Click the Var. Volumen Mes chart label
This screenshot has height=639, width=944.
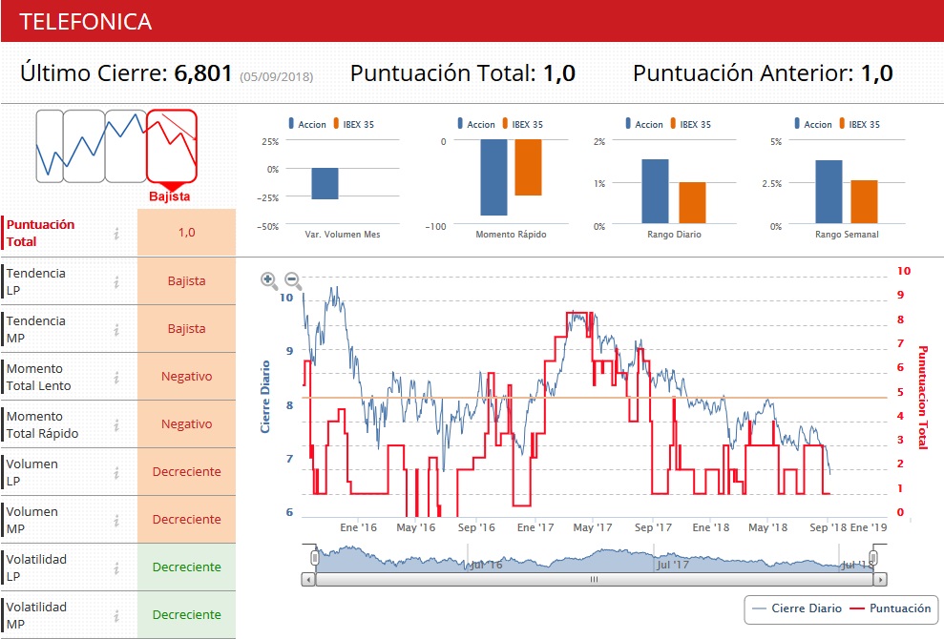pyautogui.click(x=343, y=234)
